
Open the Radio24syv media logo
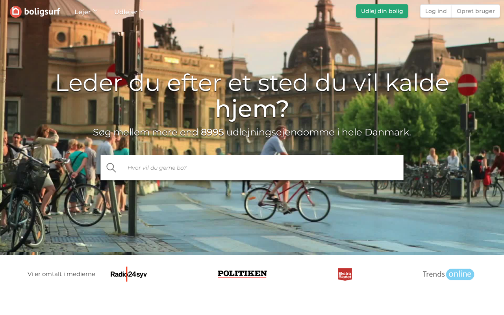pos(129,274)
